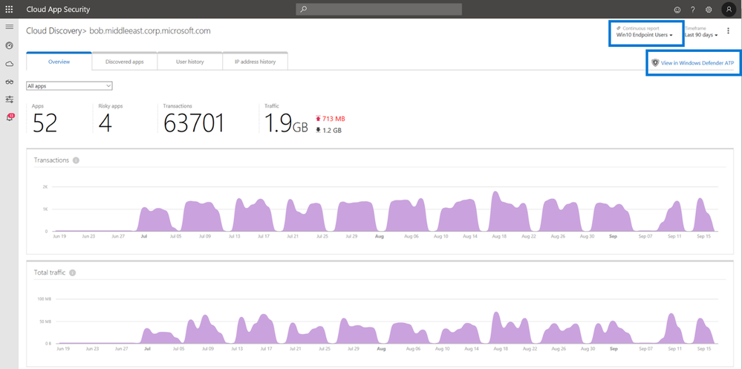
Task: Focus the top search input field
Action: 379,9
